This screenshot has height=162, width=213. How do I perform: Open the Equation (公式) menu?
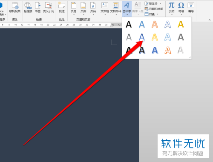(x=172, y=9)
